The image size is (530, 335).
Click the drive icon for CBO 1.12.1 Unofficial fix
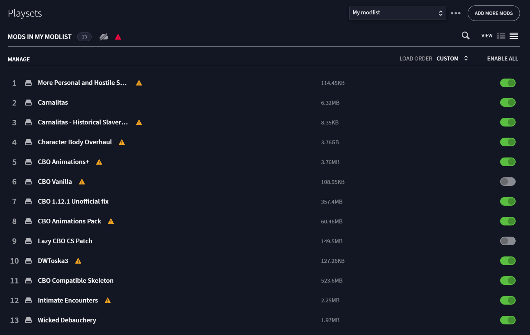(x=28, y=202)
